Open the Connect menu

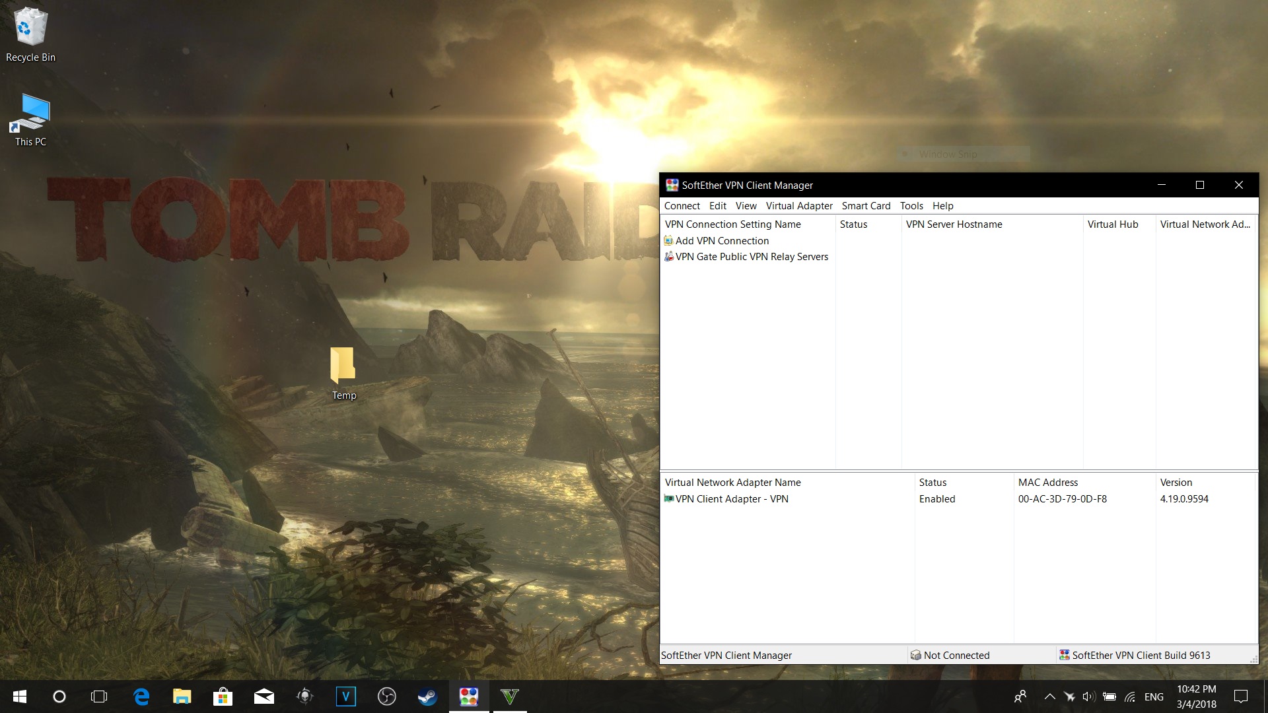(682, 206)
